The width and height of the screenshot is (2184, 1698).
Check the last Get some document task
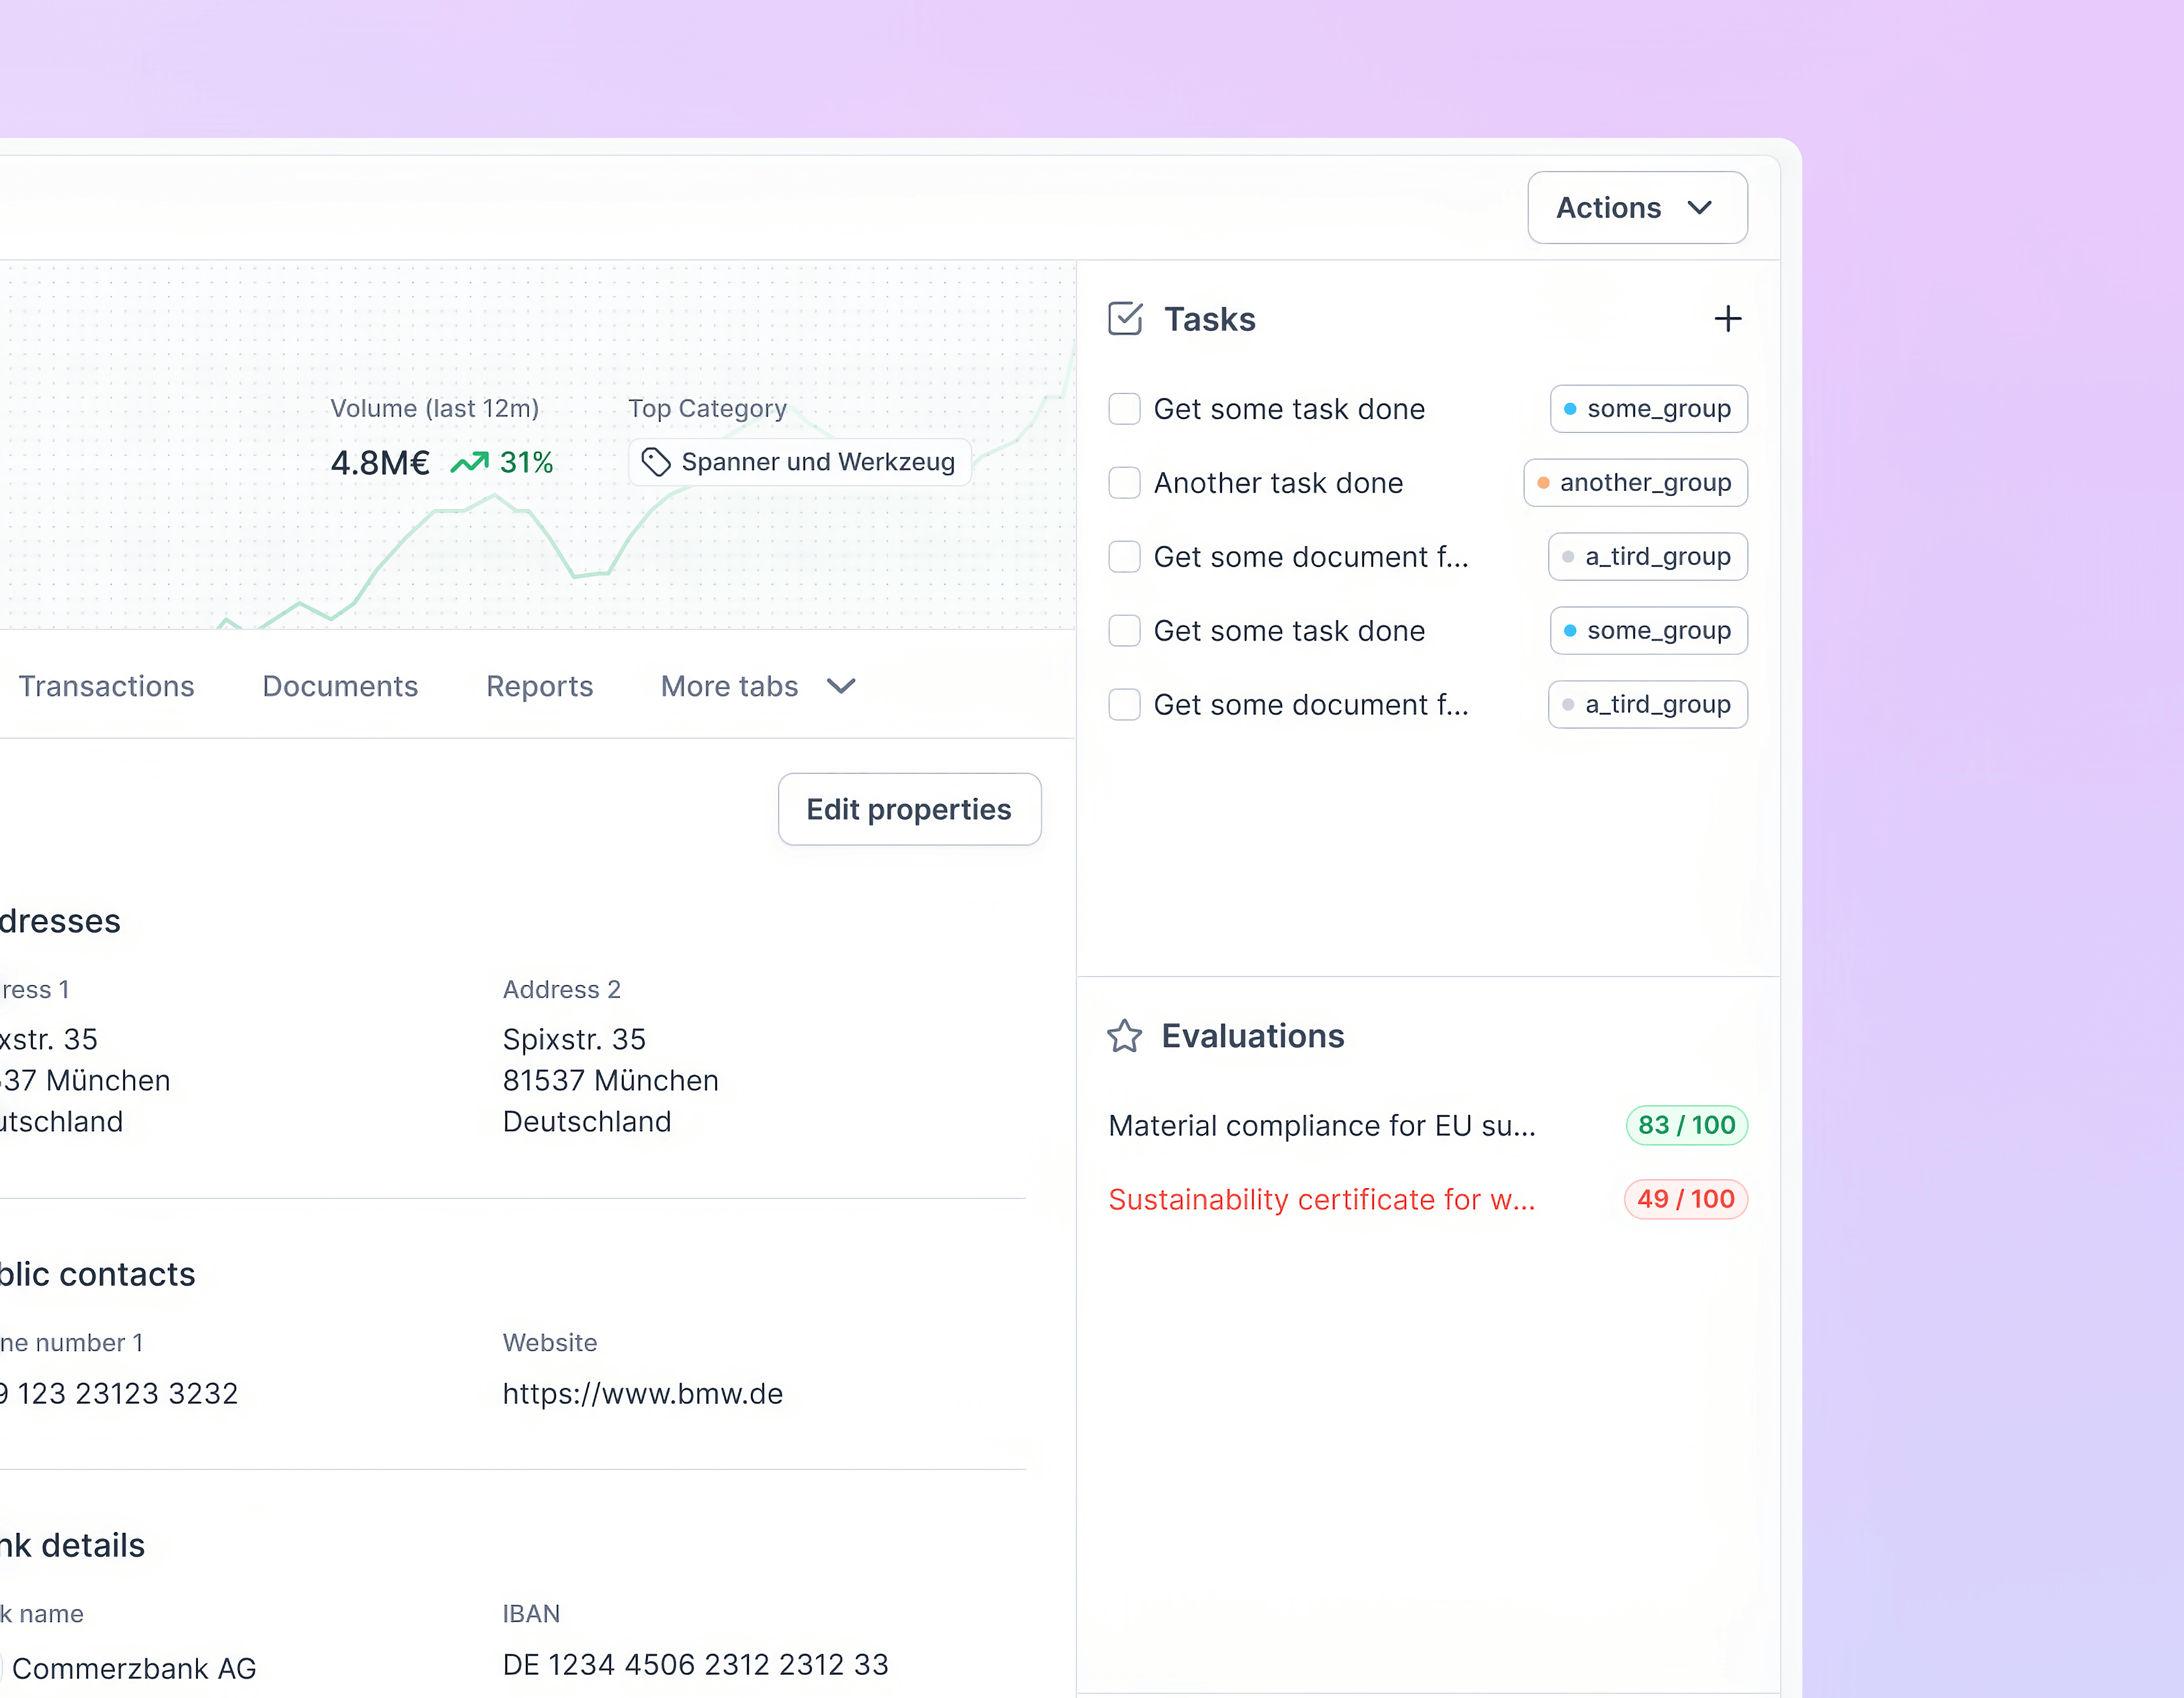coord(1125,705)
